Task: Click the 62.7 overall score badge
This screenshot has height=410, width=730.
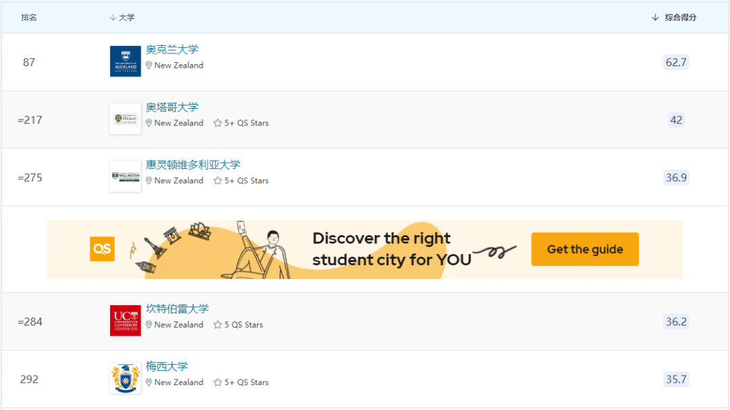Action: (676, 62)
